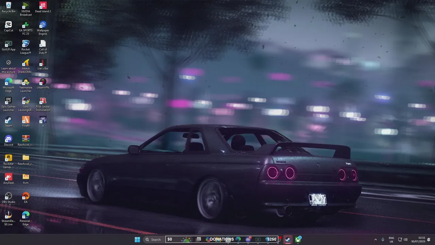Launch NVIDIA Broadcast from the desktop
This screenshot has height=245, width=435.
click(26, 9)
